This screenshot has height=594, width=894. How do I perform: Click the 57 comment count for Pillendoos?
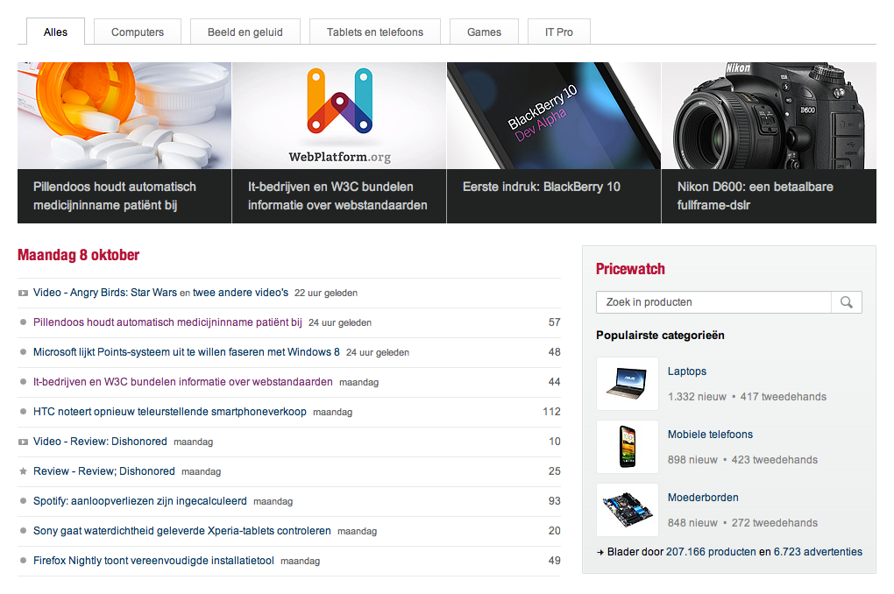555,322
